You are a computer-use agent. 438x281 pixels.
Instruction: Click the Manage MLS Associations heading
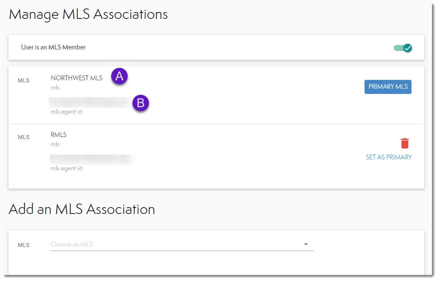pos(88,15)
